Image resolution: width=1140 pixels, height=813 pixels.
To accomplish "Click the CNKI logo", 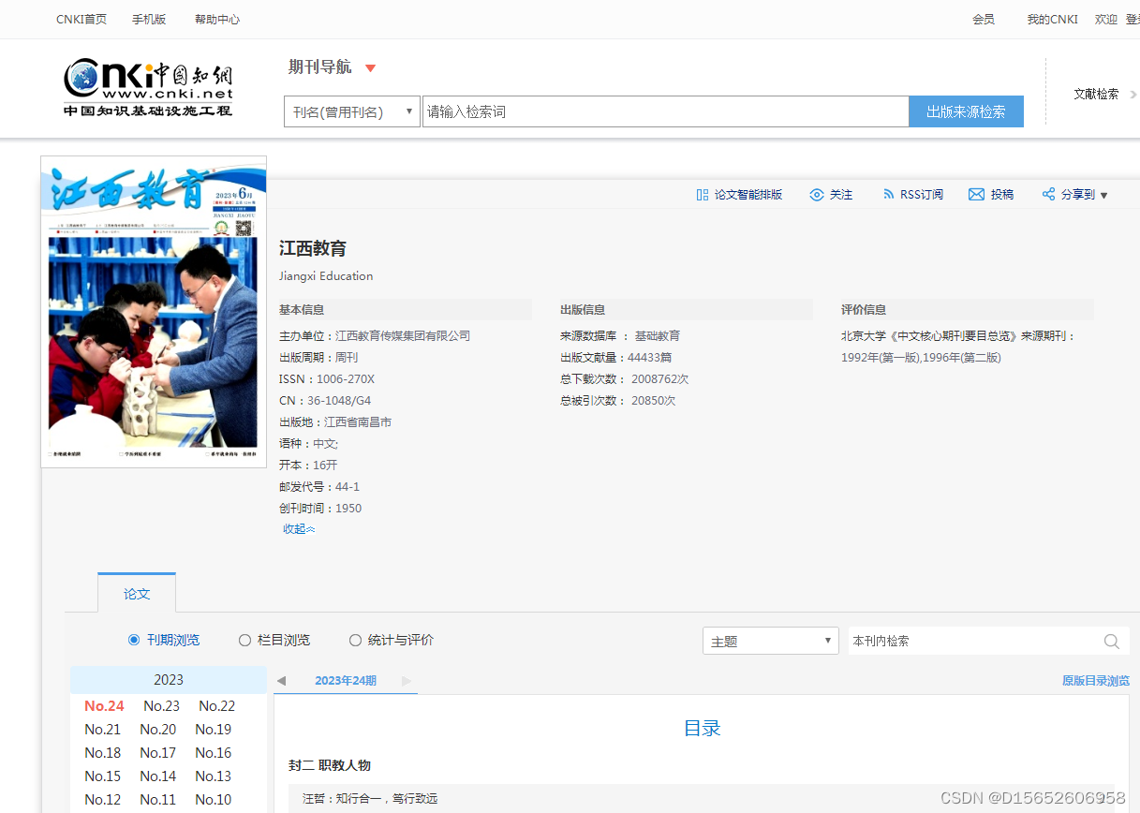I will [148, 88].
